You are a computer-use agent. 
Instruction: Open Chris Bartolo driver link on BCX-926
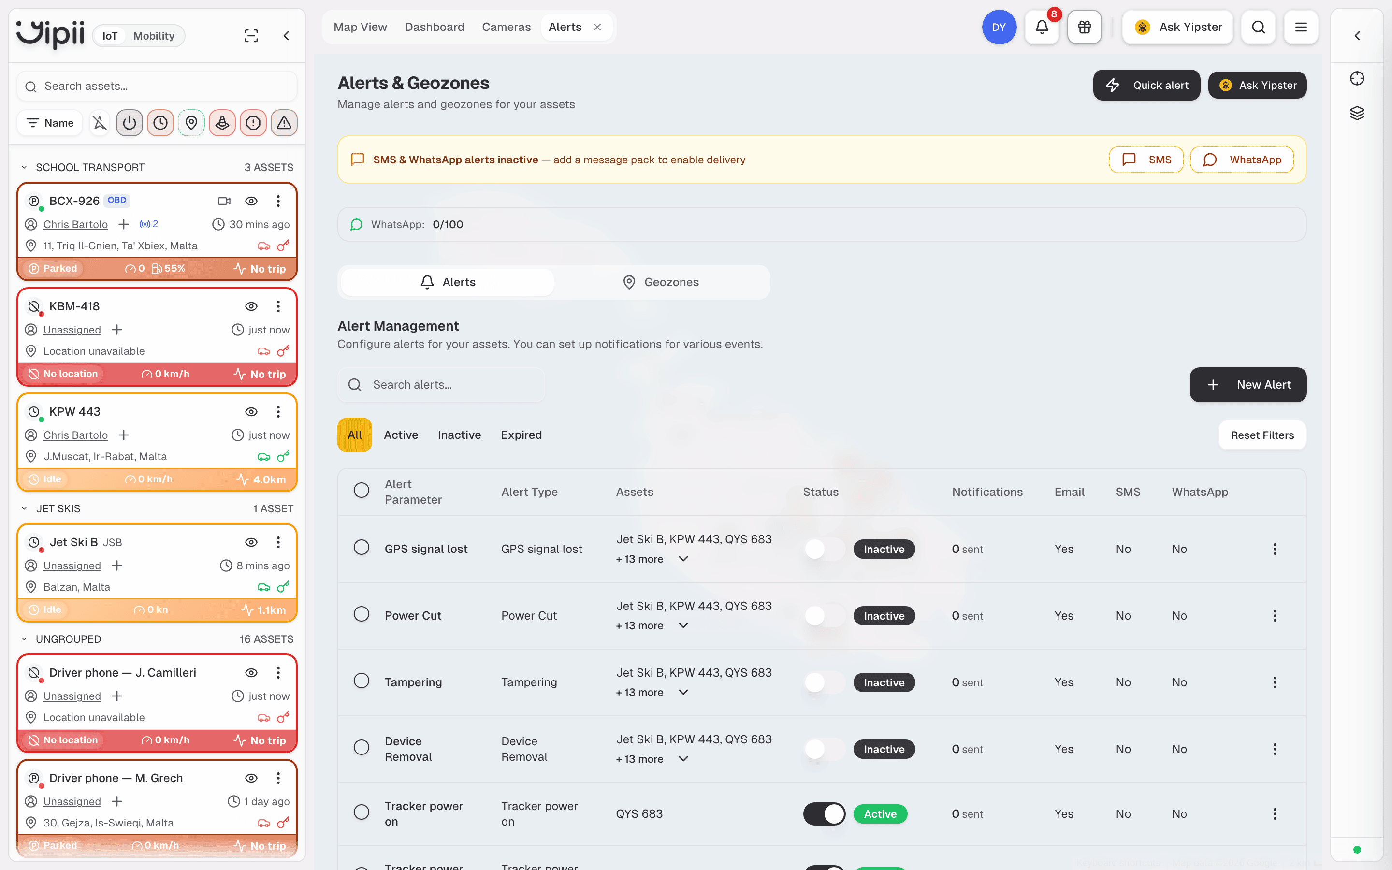[75, 224]
